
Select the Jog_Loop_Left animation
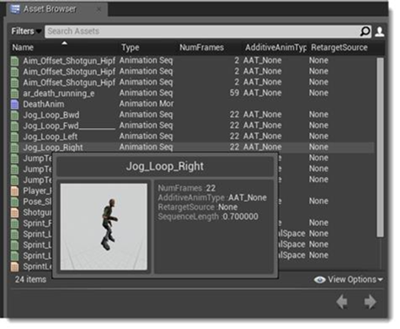[x=192, y=137]
